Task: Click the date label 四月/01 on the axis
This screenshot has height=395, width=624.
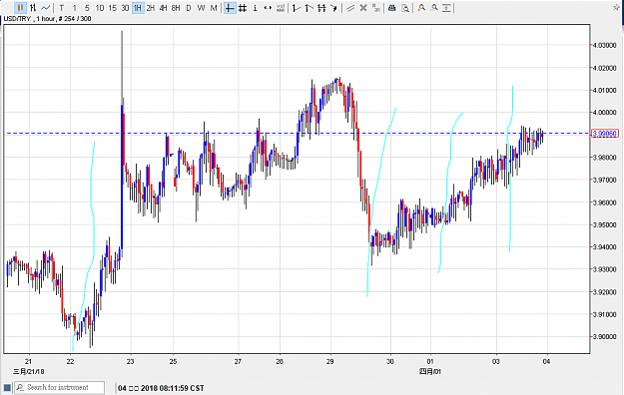Action: coord(430,371)
